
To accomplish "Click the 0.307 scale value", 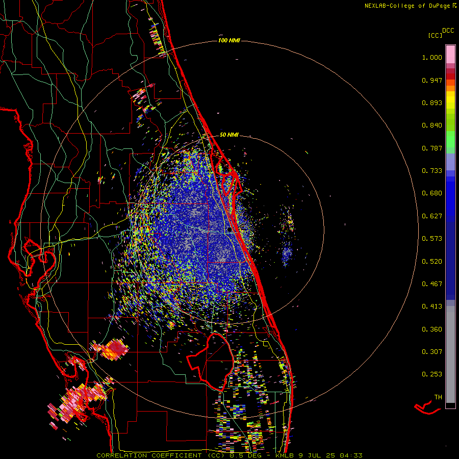I will pyautogui.click(x=432, y=352).
